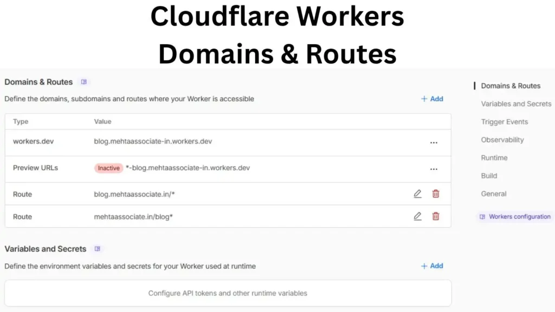Viewport: 555px width, 312px height.
Task: Select the edit pencil for mehtaassociate.in/blog* route
Action: [x=417, y=216]
